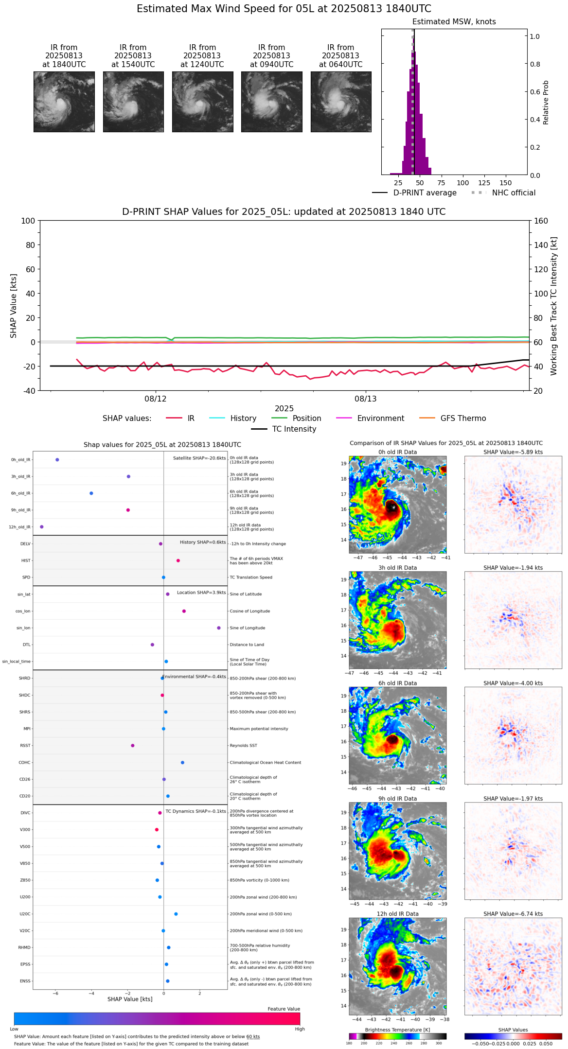The width and height of the screenshot is (568, 1049).
Task: Select the IR thumbnail from 0640UTC
Action: coord(341,102)
